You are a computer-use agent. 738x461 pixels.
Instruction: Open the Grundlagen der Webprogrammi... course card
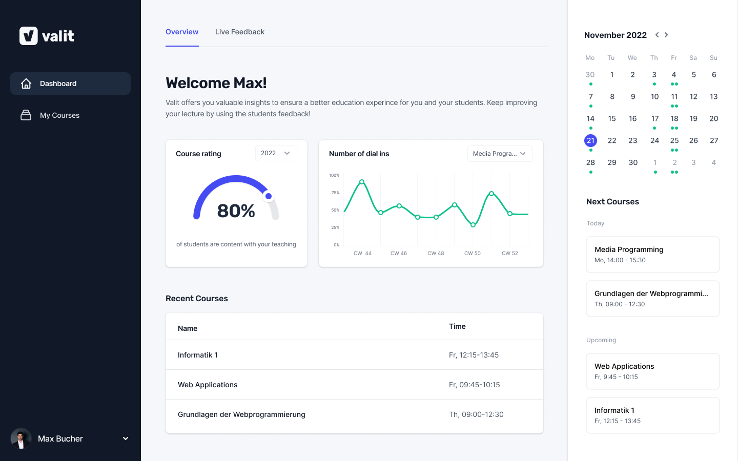click(653, 299)
